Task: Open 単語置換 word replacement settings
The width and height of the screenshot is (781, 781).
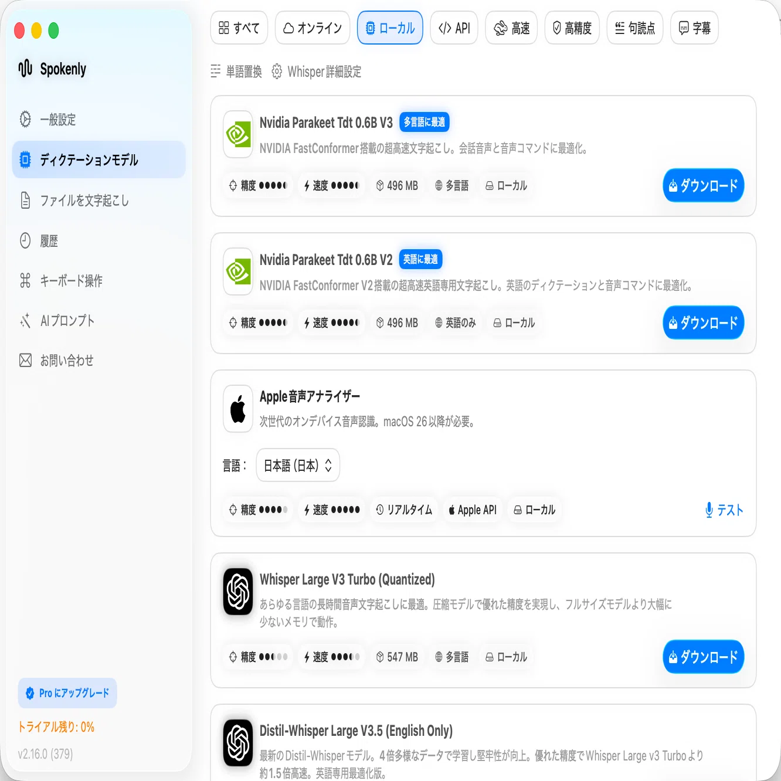Action: click(x=236, y=72)
